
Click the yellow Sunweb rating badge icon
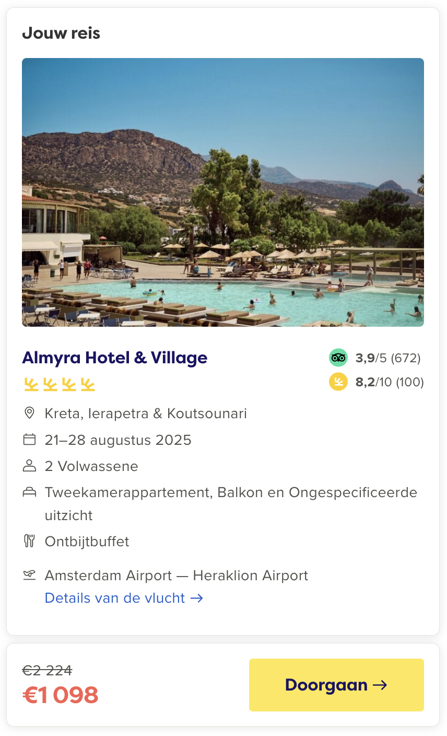tap(338, 382)
